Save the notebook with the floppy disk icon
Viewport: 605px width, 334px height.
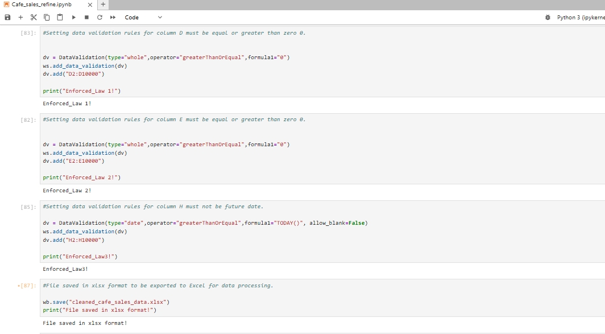(7, 18)
